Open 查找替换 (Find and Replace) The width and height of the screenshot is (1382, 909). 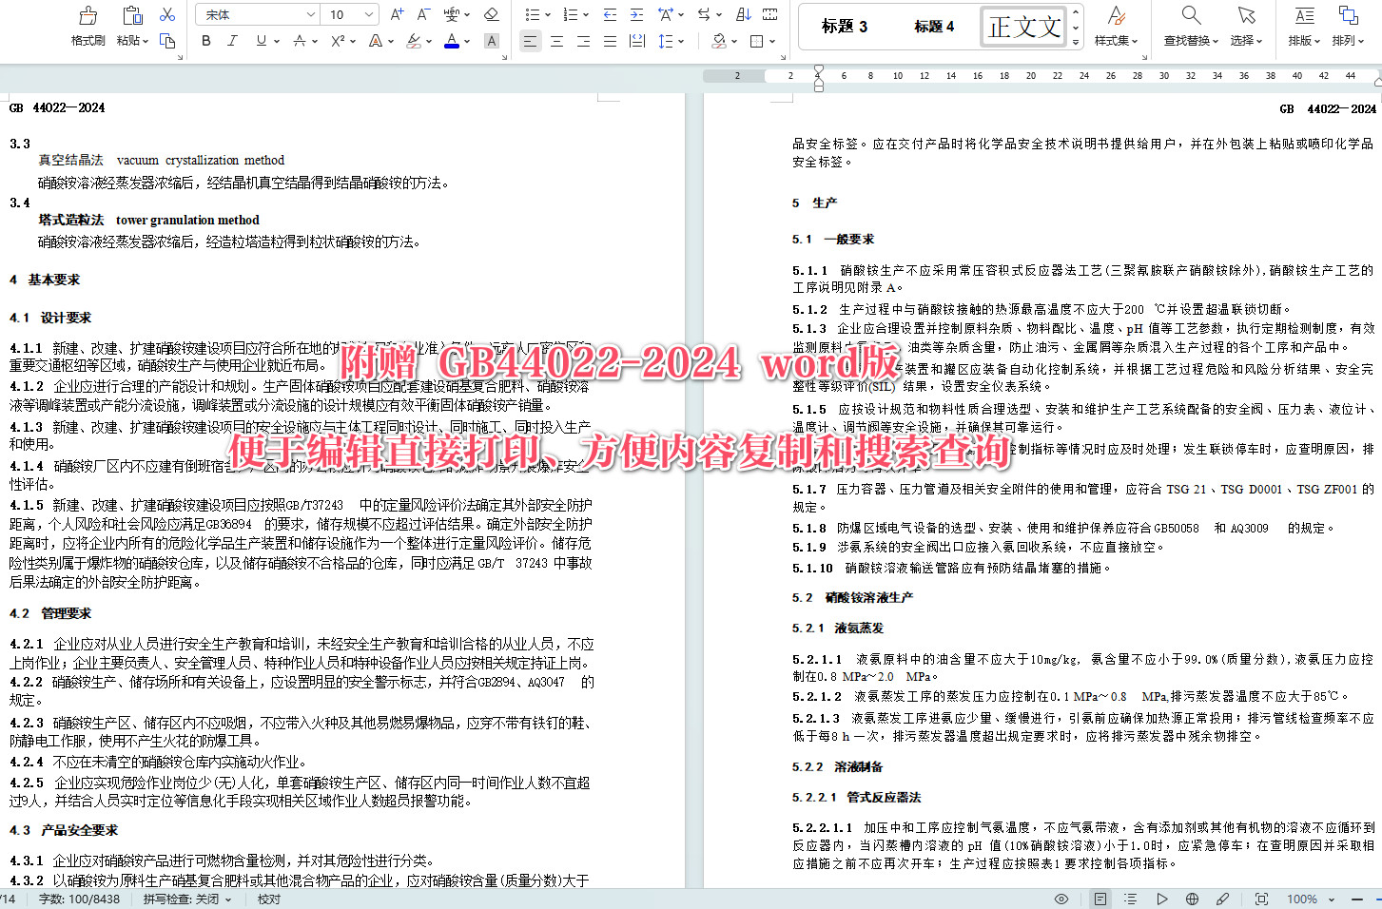pos(1190,24)
